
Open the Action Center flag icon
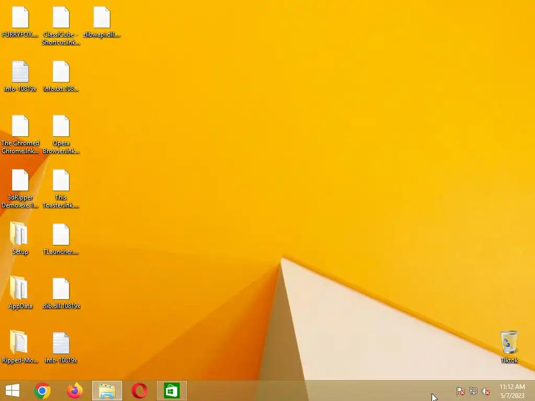tap(461, 391)
